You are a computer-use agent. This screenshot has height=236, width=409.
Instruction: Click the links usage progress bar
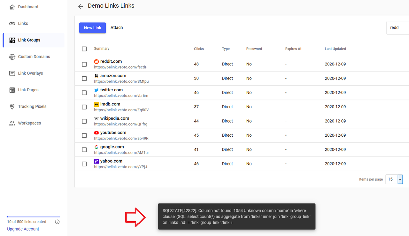34,217
